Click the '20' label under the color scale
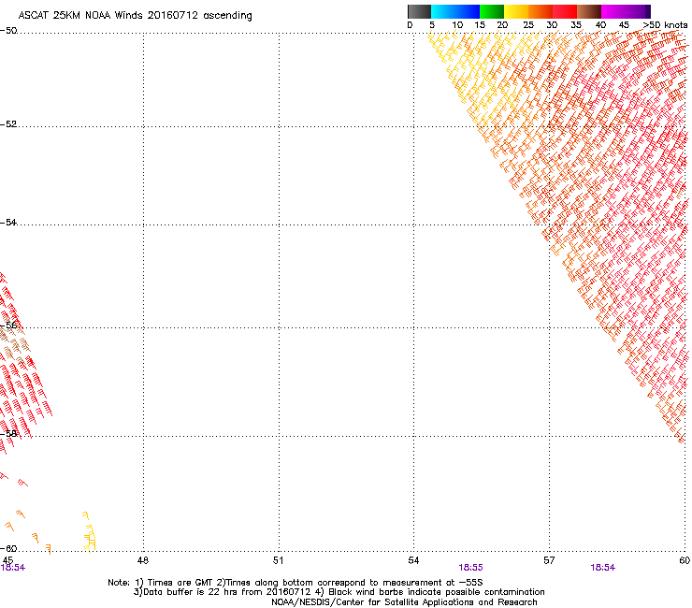The width and height of the screenshot is (692, 608). pos(502,25)
